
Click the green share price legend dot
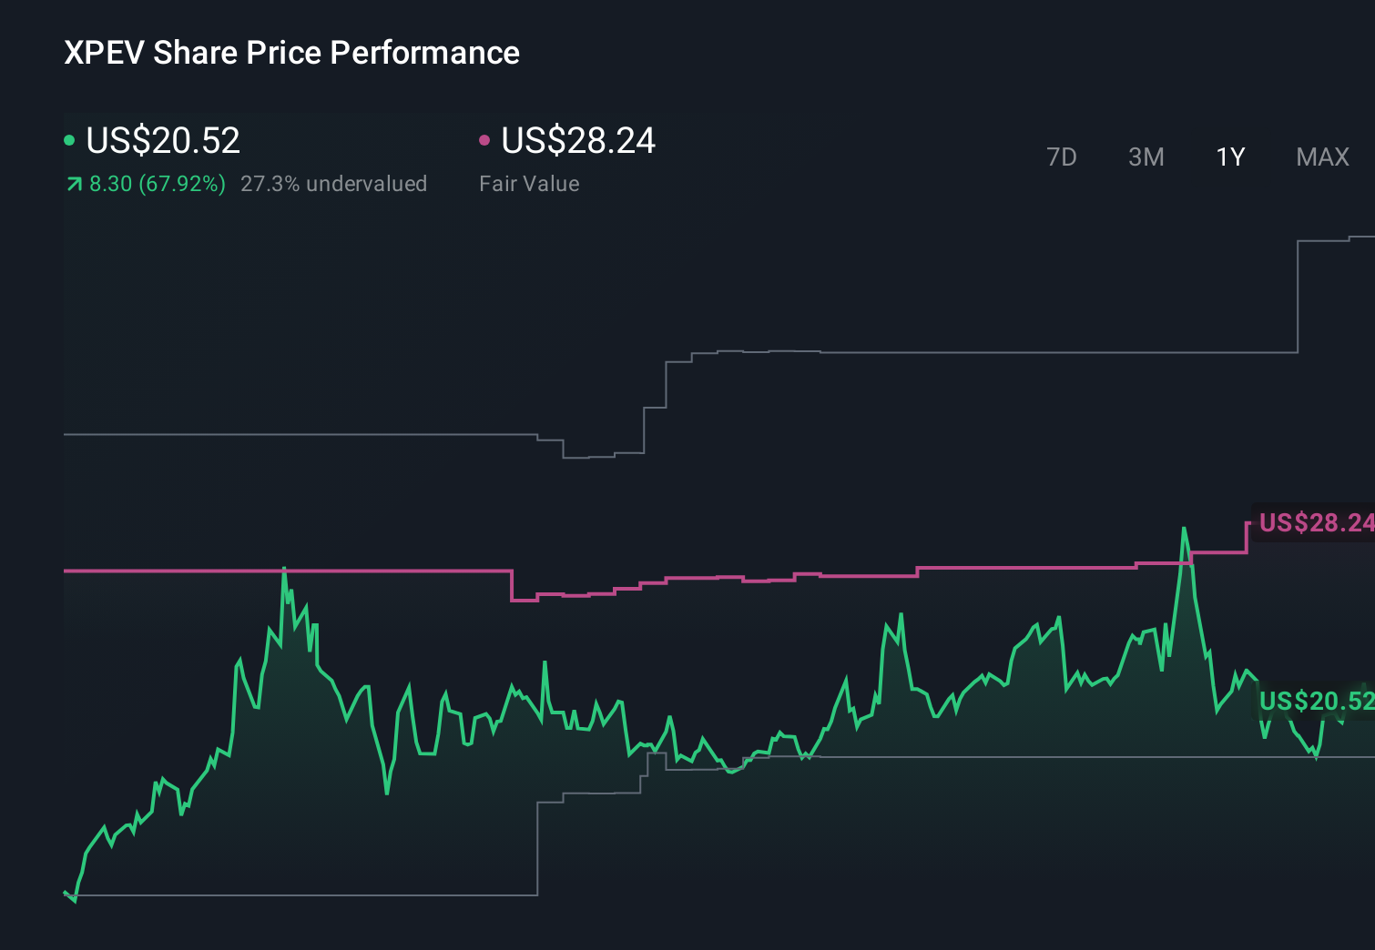[69, 140]
